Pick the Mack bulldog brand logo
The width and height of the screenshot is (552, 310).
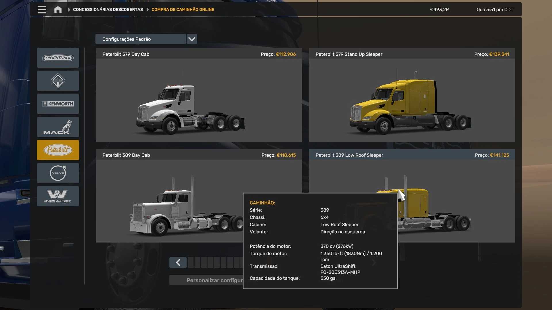coord(58,127)
